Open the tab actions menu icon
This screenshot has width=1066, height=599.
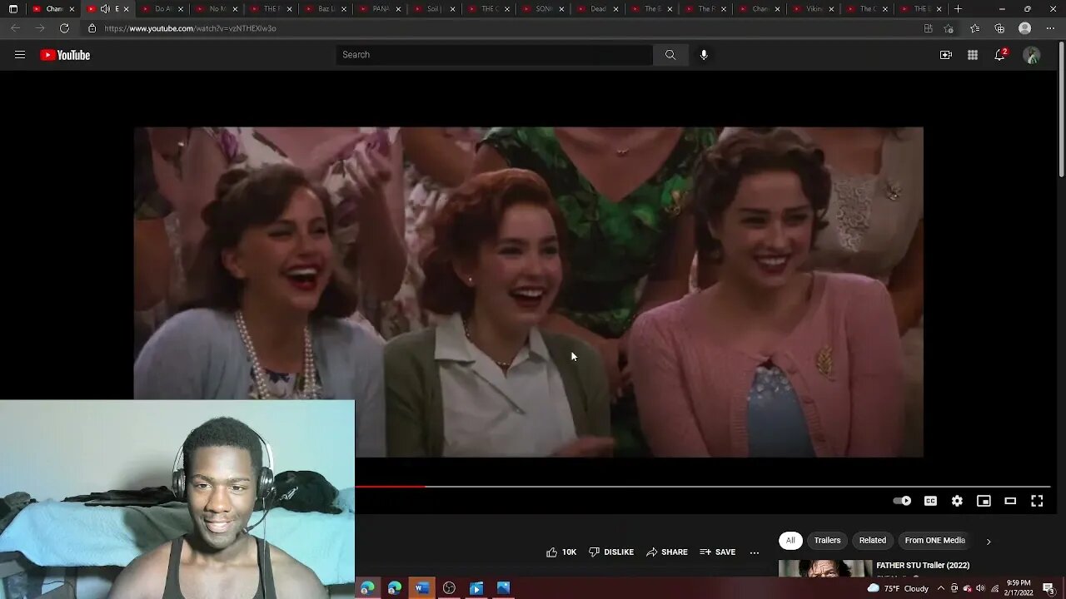(x=12, y=9)
